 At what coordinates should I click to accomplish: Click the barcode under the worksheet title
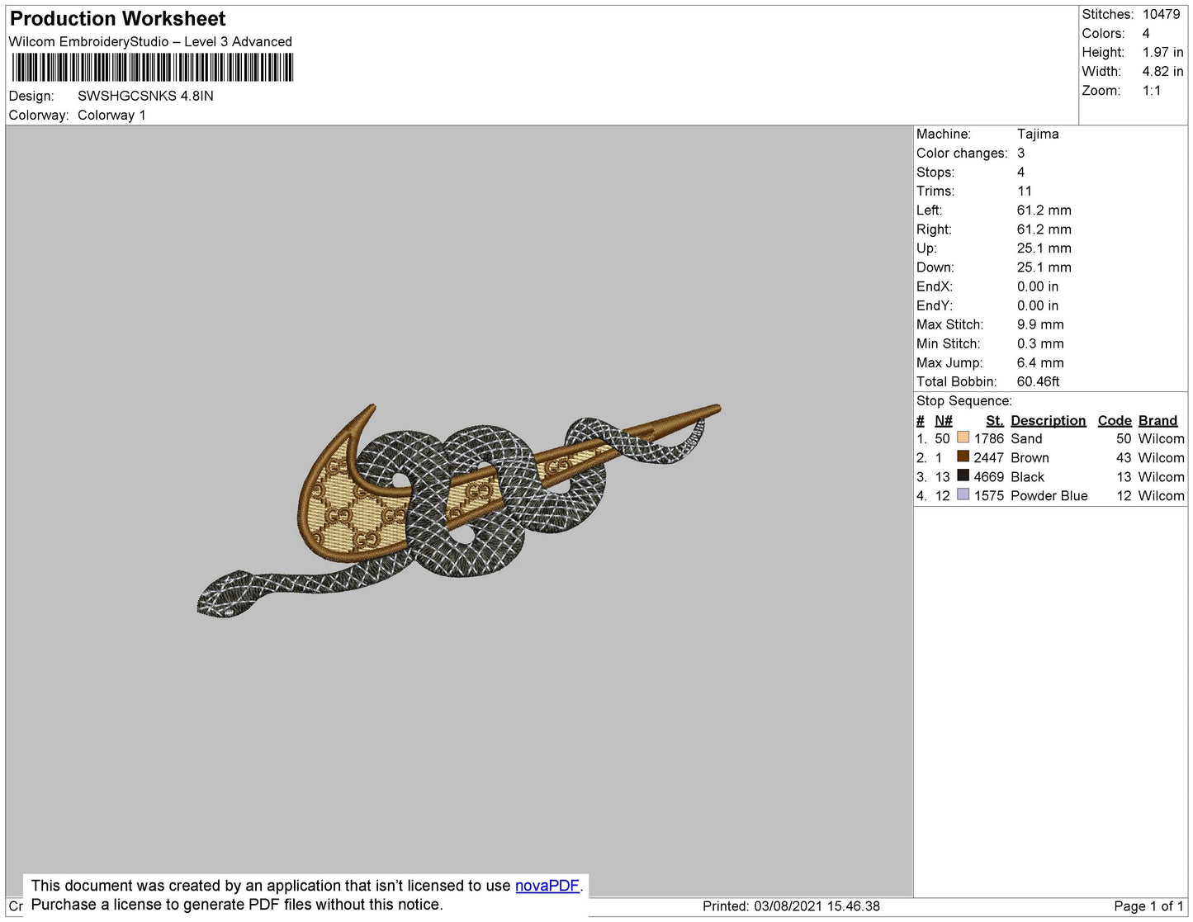pos(153,68)
